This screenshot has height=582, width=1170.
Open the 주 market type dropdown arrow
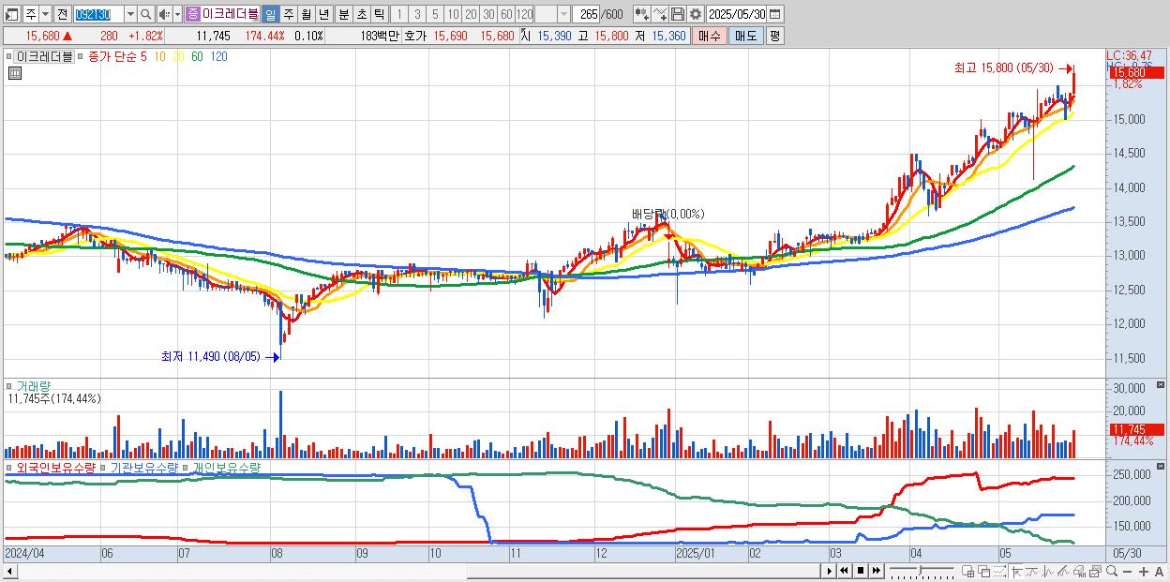click(45, 14)
